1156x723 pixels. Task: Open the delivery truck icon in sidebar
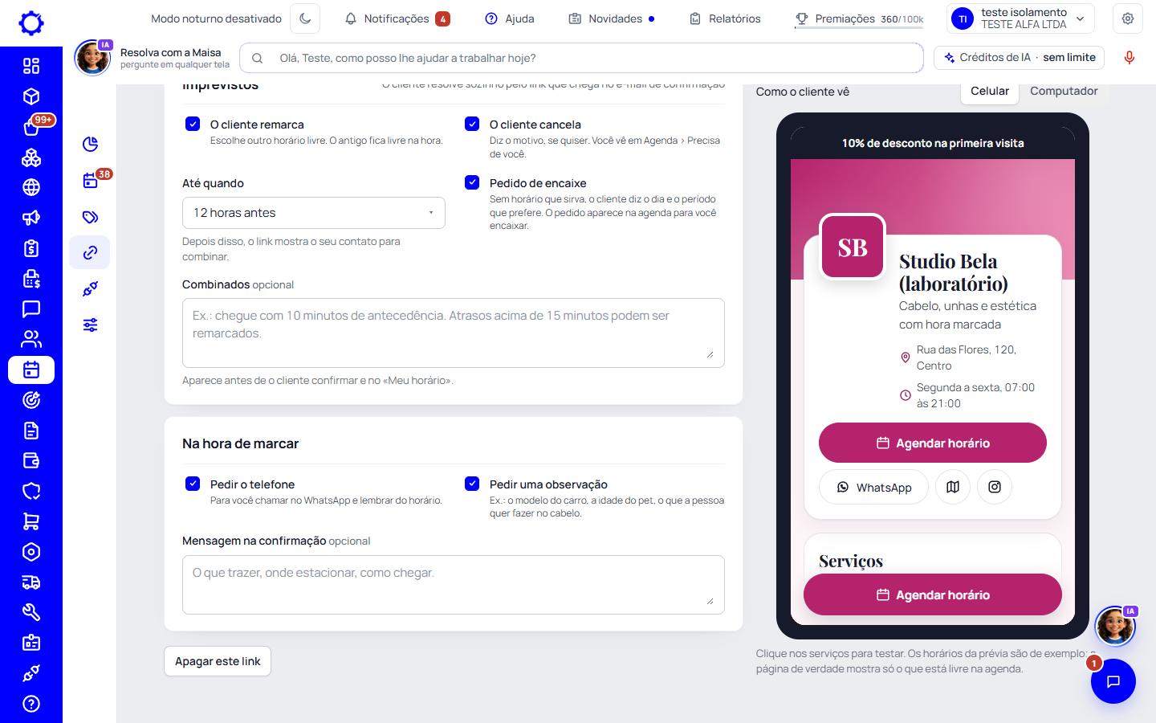coord(31,582)
